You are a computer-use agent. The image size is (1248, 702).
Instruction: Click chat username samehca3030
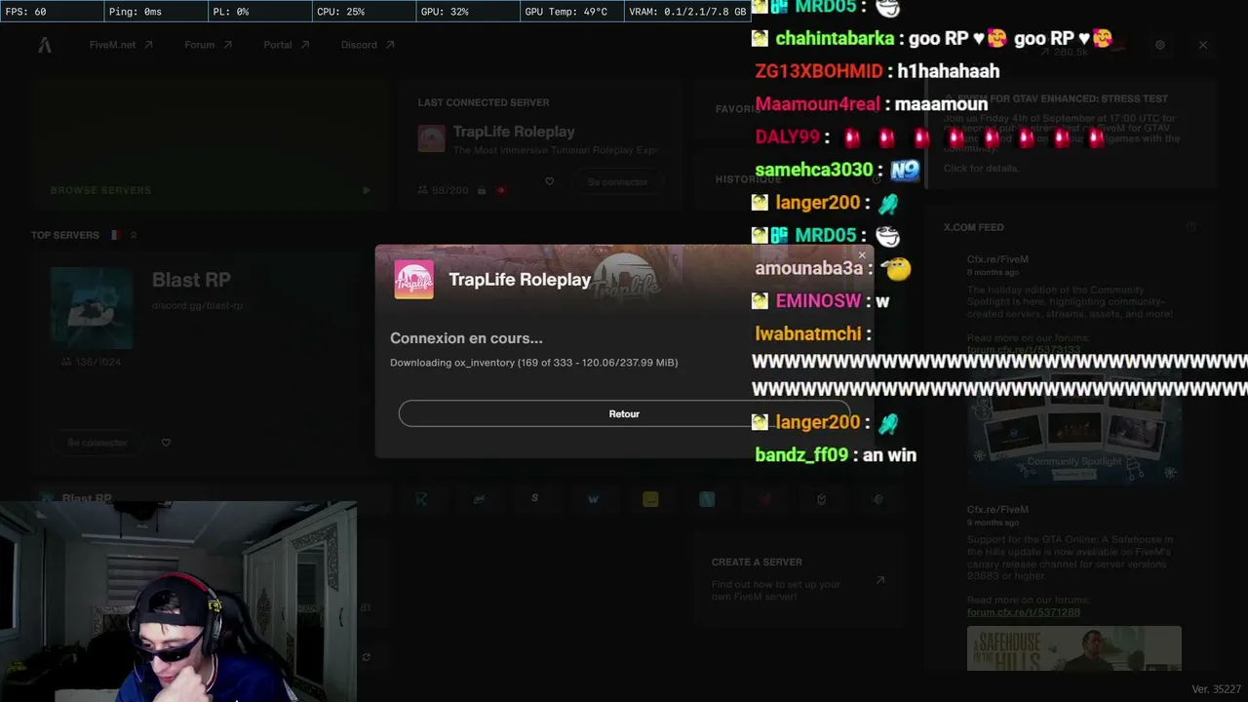coord(814,170)
